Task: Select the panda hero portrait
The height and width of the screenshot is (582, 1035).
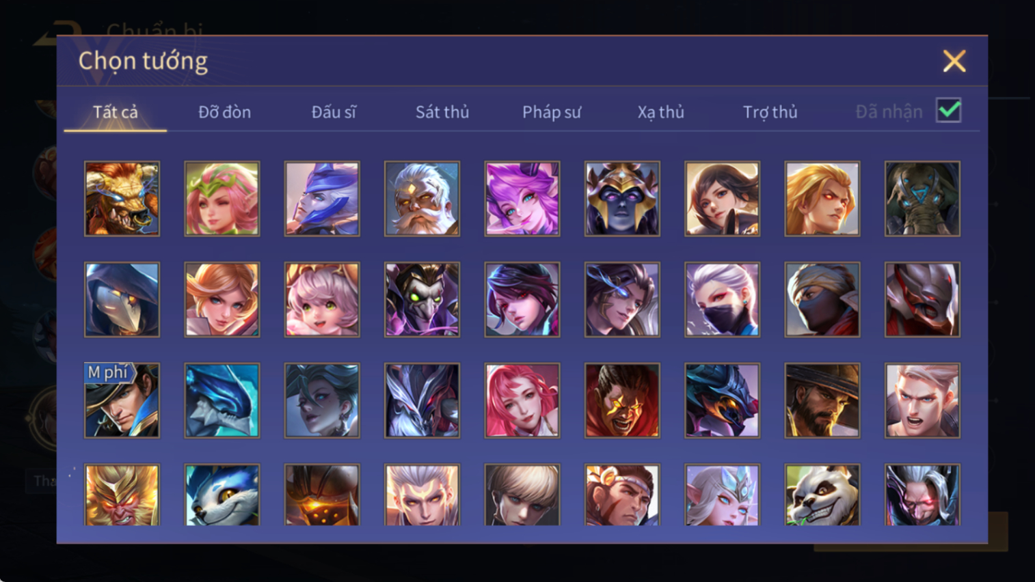Action: tap(822, 495)
